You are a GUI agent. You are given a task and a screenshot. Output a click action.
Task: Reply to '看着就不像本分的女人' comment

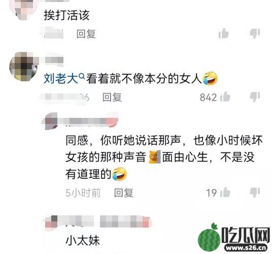click(112, 97)
